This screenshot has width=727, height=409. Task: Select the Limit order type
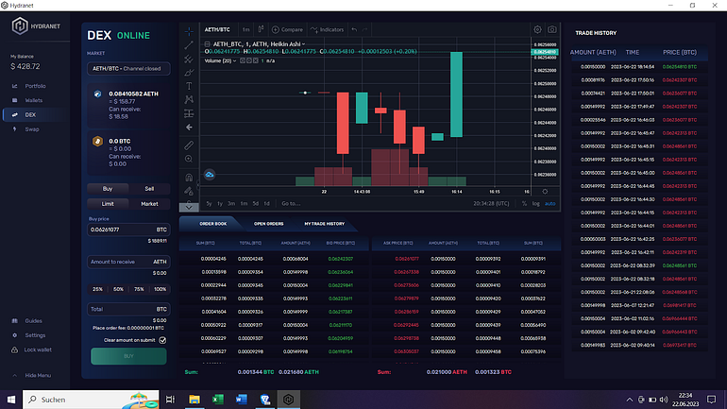point(108,204)
